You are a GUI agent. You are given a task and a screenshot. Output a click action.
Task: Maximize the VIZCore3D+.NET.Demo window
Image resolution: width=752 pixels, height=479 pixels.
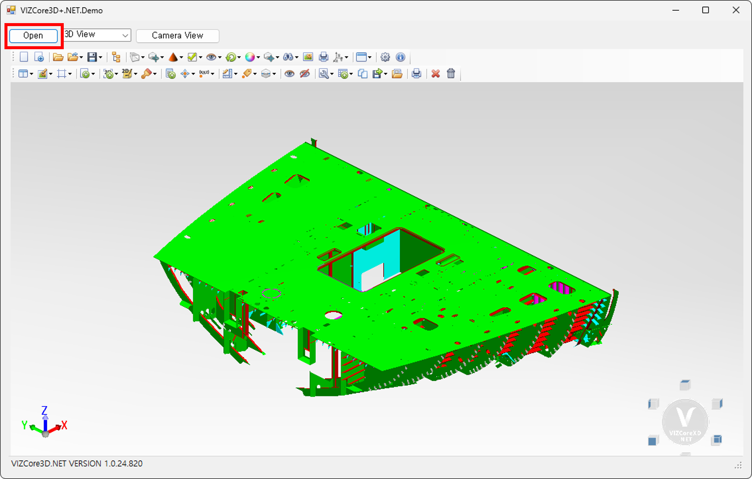tap(705, 10)
